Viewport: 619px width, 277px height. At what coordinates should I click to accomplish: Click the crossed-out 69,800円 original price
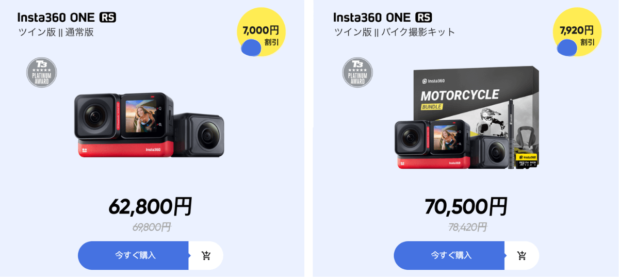[x=152, y=227]
